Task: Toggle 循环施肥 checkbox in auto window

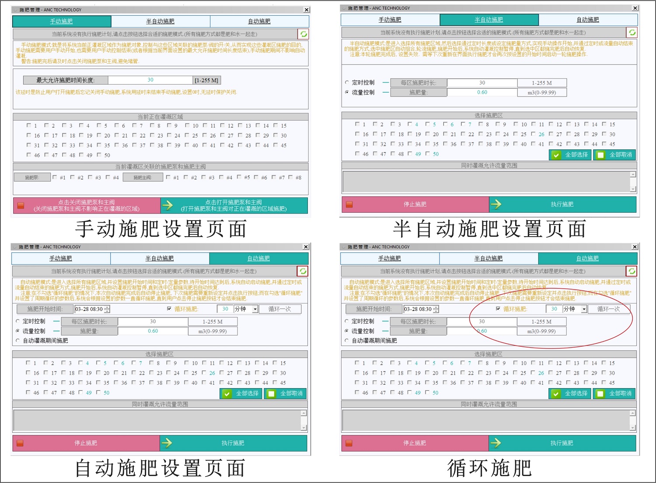Action: pos(169,309)
